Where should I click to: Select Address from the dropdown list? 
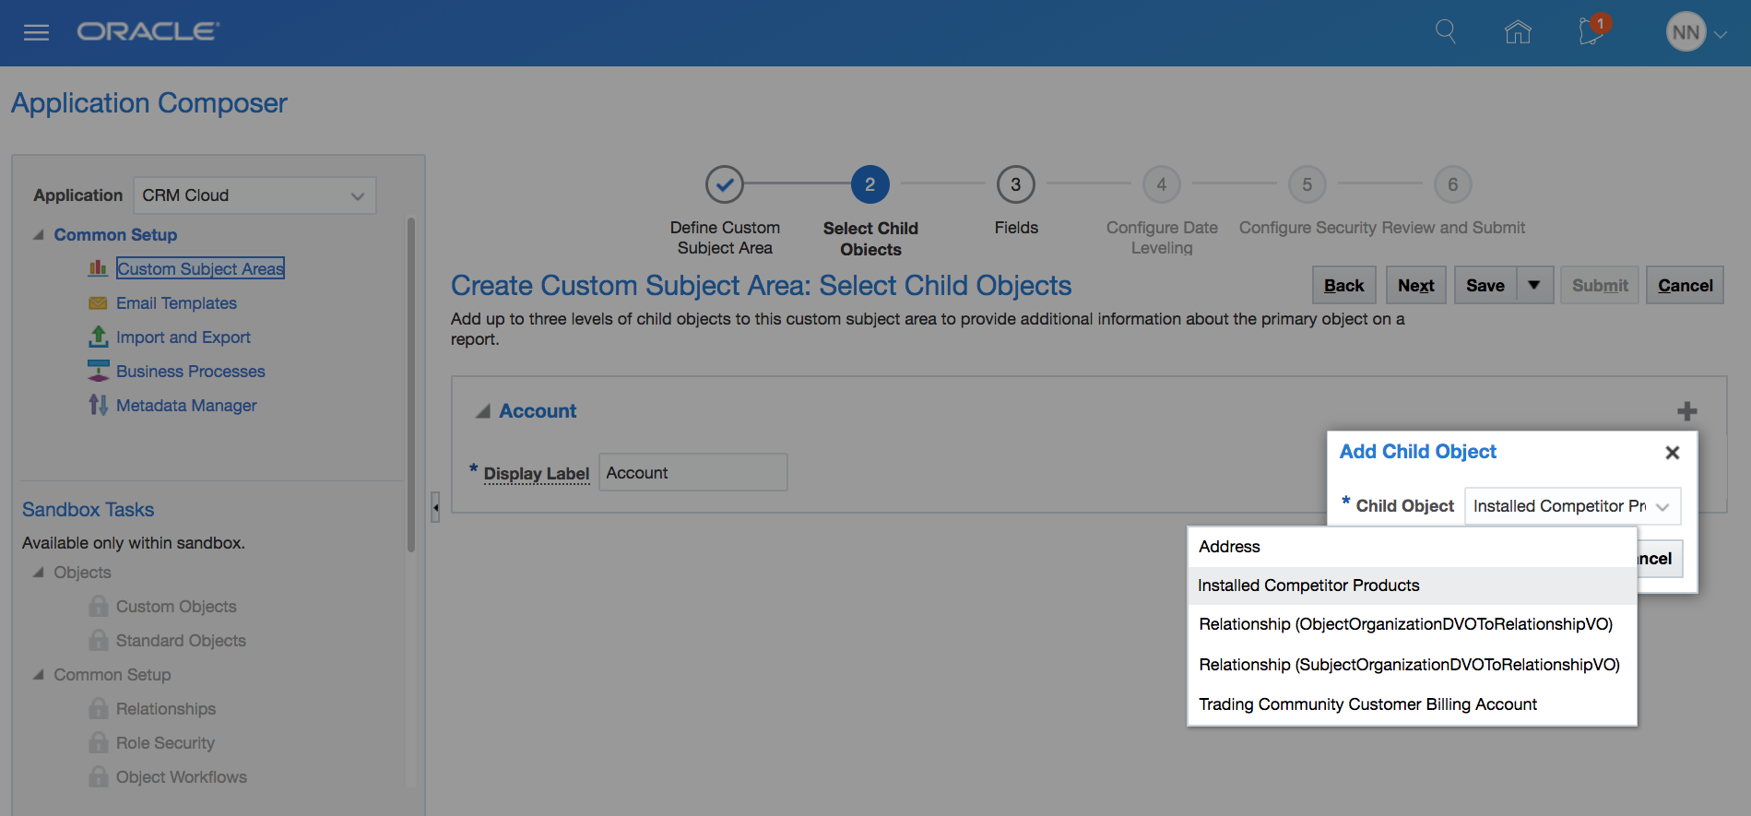coord(1229,547)
